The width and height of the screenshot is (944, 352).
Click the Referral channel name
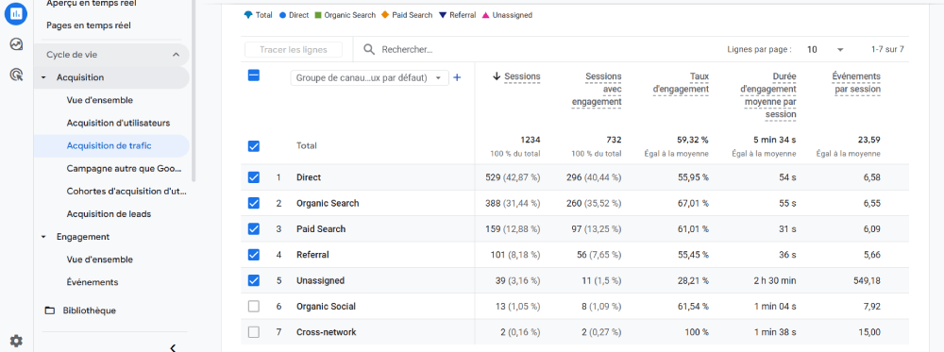click(312, 255)
